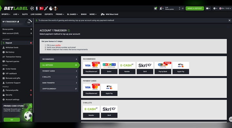This screenshot has height=128, width=232.
Task: Choose the Pay by Bank method
Action: pyautogui.click(x=163, y=68)
